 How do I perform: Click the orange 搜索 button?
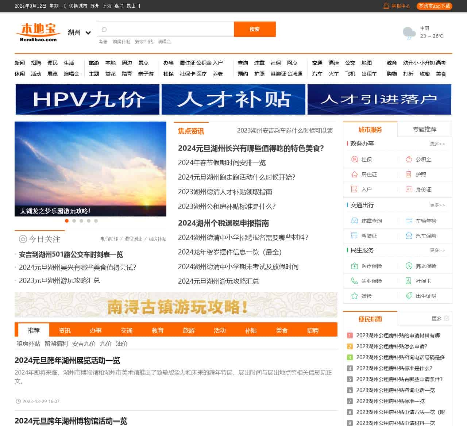pyautogui.click(x=255, y=29)
